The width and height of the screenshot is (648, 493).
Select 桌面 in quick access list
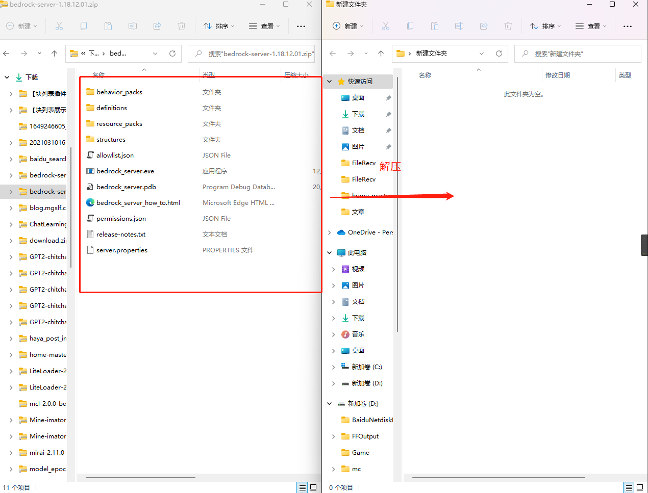coord(358,98)
